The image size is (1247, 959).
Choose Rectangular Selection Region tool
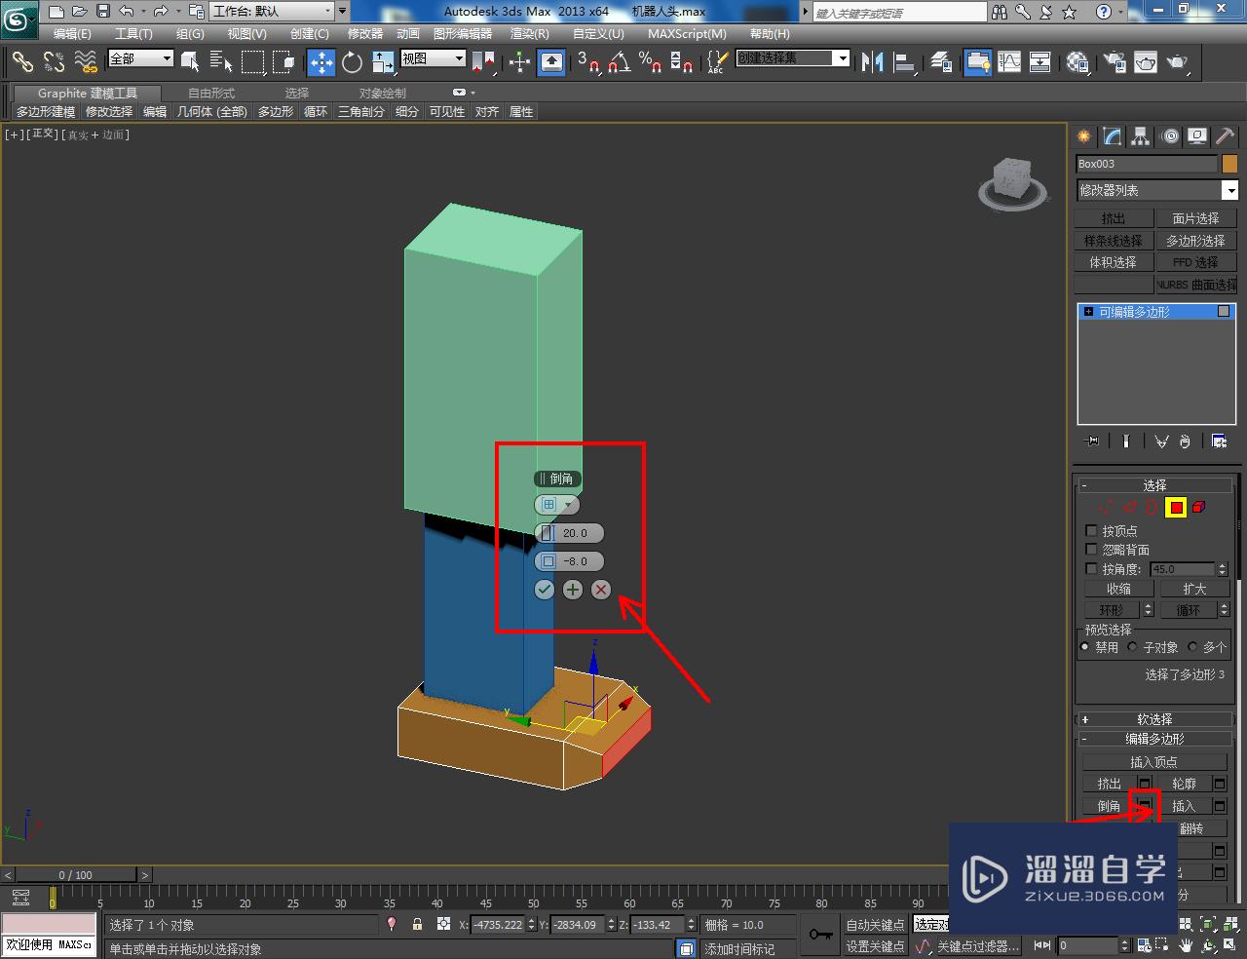click(x=253, y=62)
